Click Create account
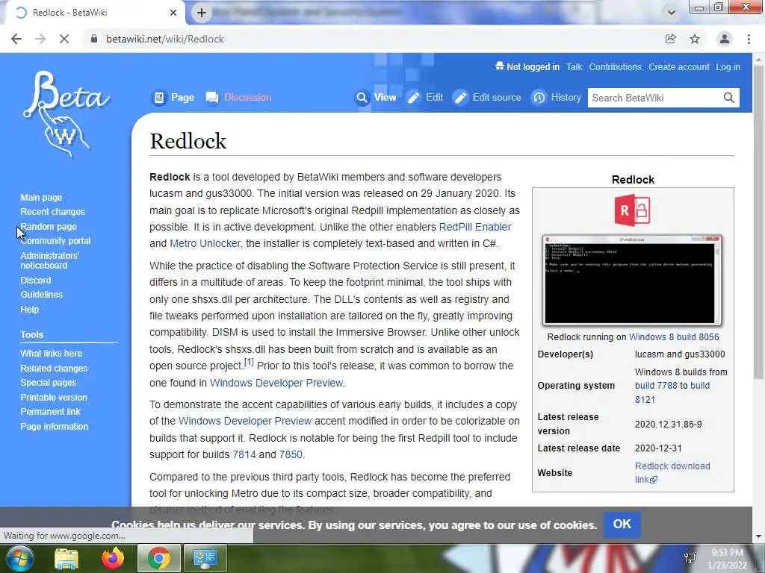The image size is (765, 573). click(678, 67)
